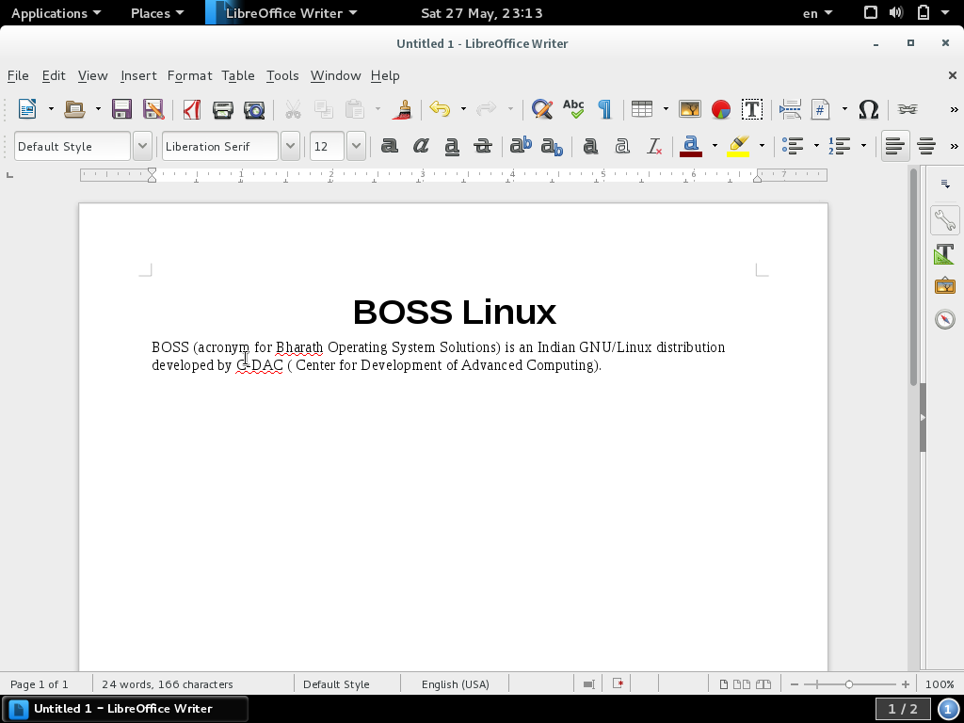Insert a table using table icon
This screenshot has height=723, width=964.
pos(642,109)
